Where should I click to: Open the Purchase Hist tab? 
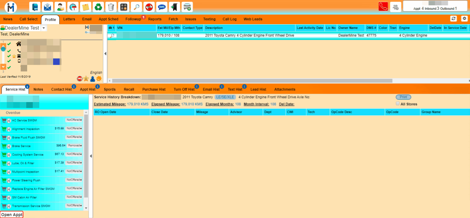coord(154,89)
